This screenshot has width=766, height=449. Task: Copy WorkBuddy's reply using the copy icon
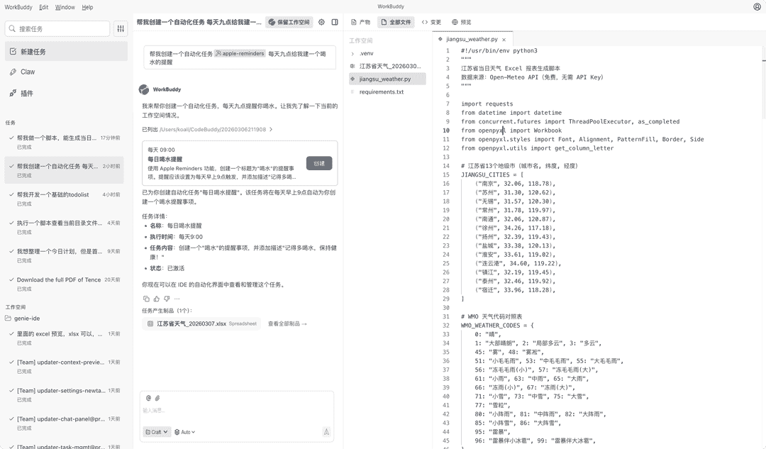147,299
